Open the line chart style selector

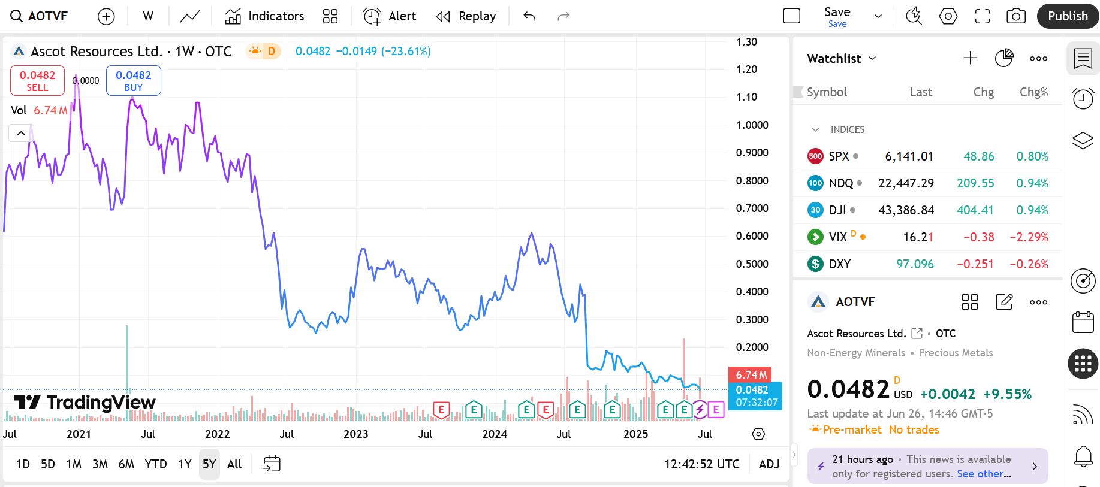pos(190,16)
